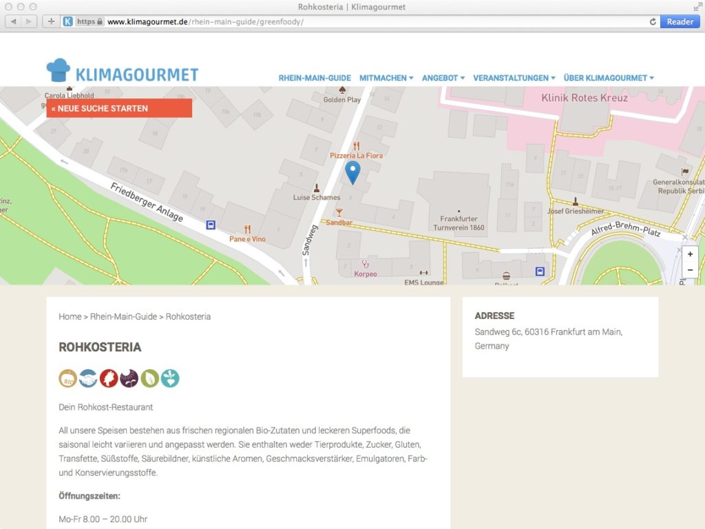Click the olive green leaf badge

tap(149, 378)
